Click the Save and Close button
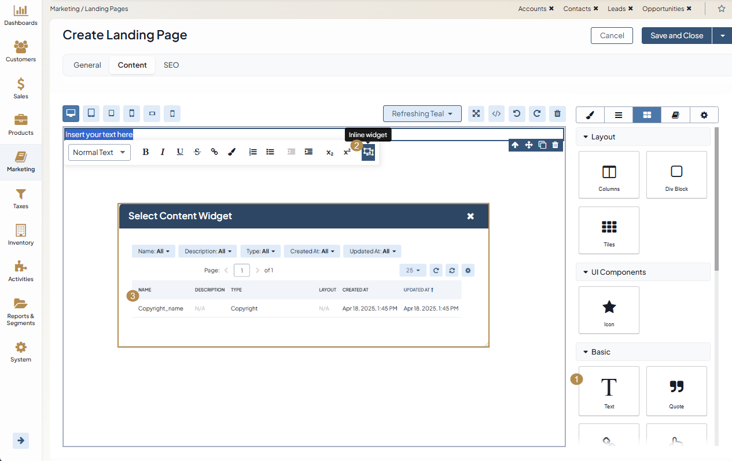Image resolution: width=732 pixels, height=461 pixels. (676, 36)
